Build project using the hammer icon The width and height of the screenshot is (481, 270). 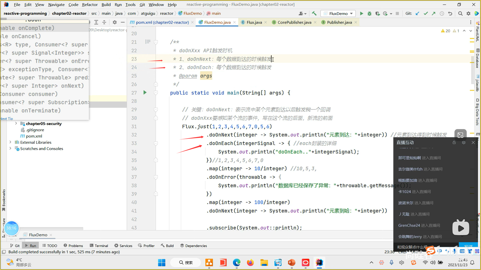click(x=314, y=13)
